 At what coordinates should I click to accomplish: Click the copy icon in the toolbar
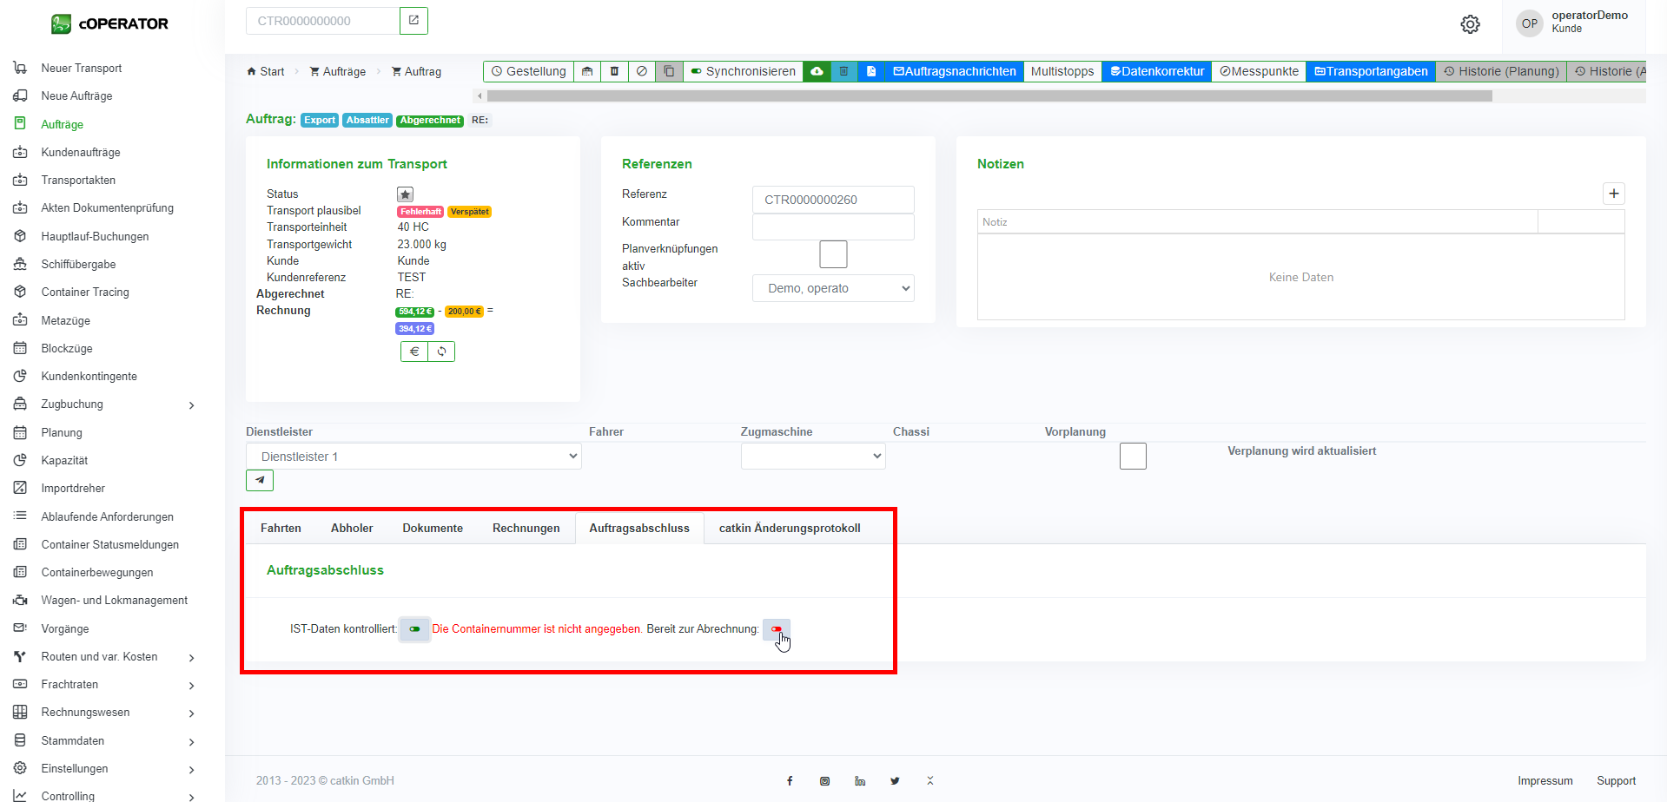[x=669, y=71]
